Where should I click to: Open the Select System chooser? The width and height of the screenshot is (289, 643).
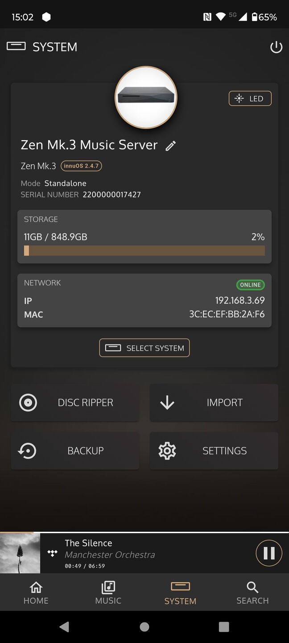point(144,348)
